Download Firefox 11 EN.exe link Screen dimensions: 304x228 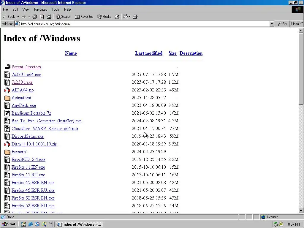28,167
